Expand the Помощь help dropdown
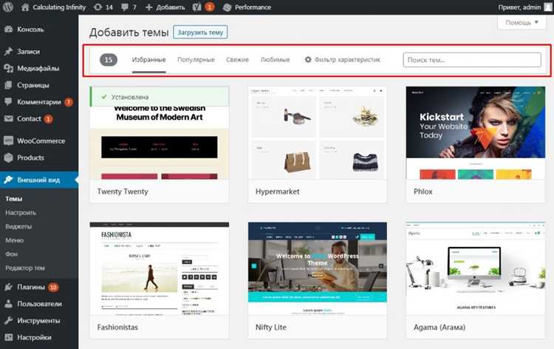The width and height of the screenshot is (554, 349). click(521, 22)
